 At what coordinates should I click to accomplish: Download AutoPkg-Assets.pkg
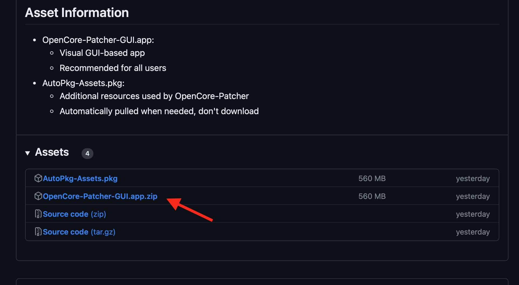pos(80,178)
